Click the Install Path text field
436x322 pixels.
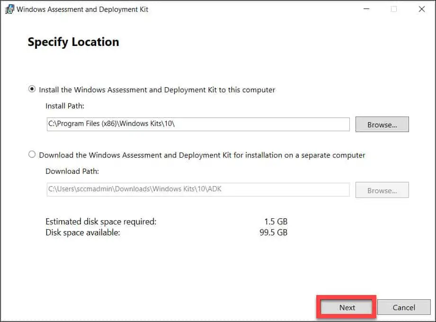(x=198, y=124)
